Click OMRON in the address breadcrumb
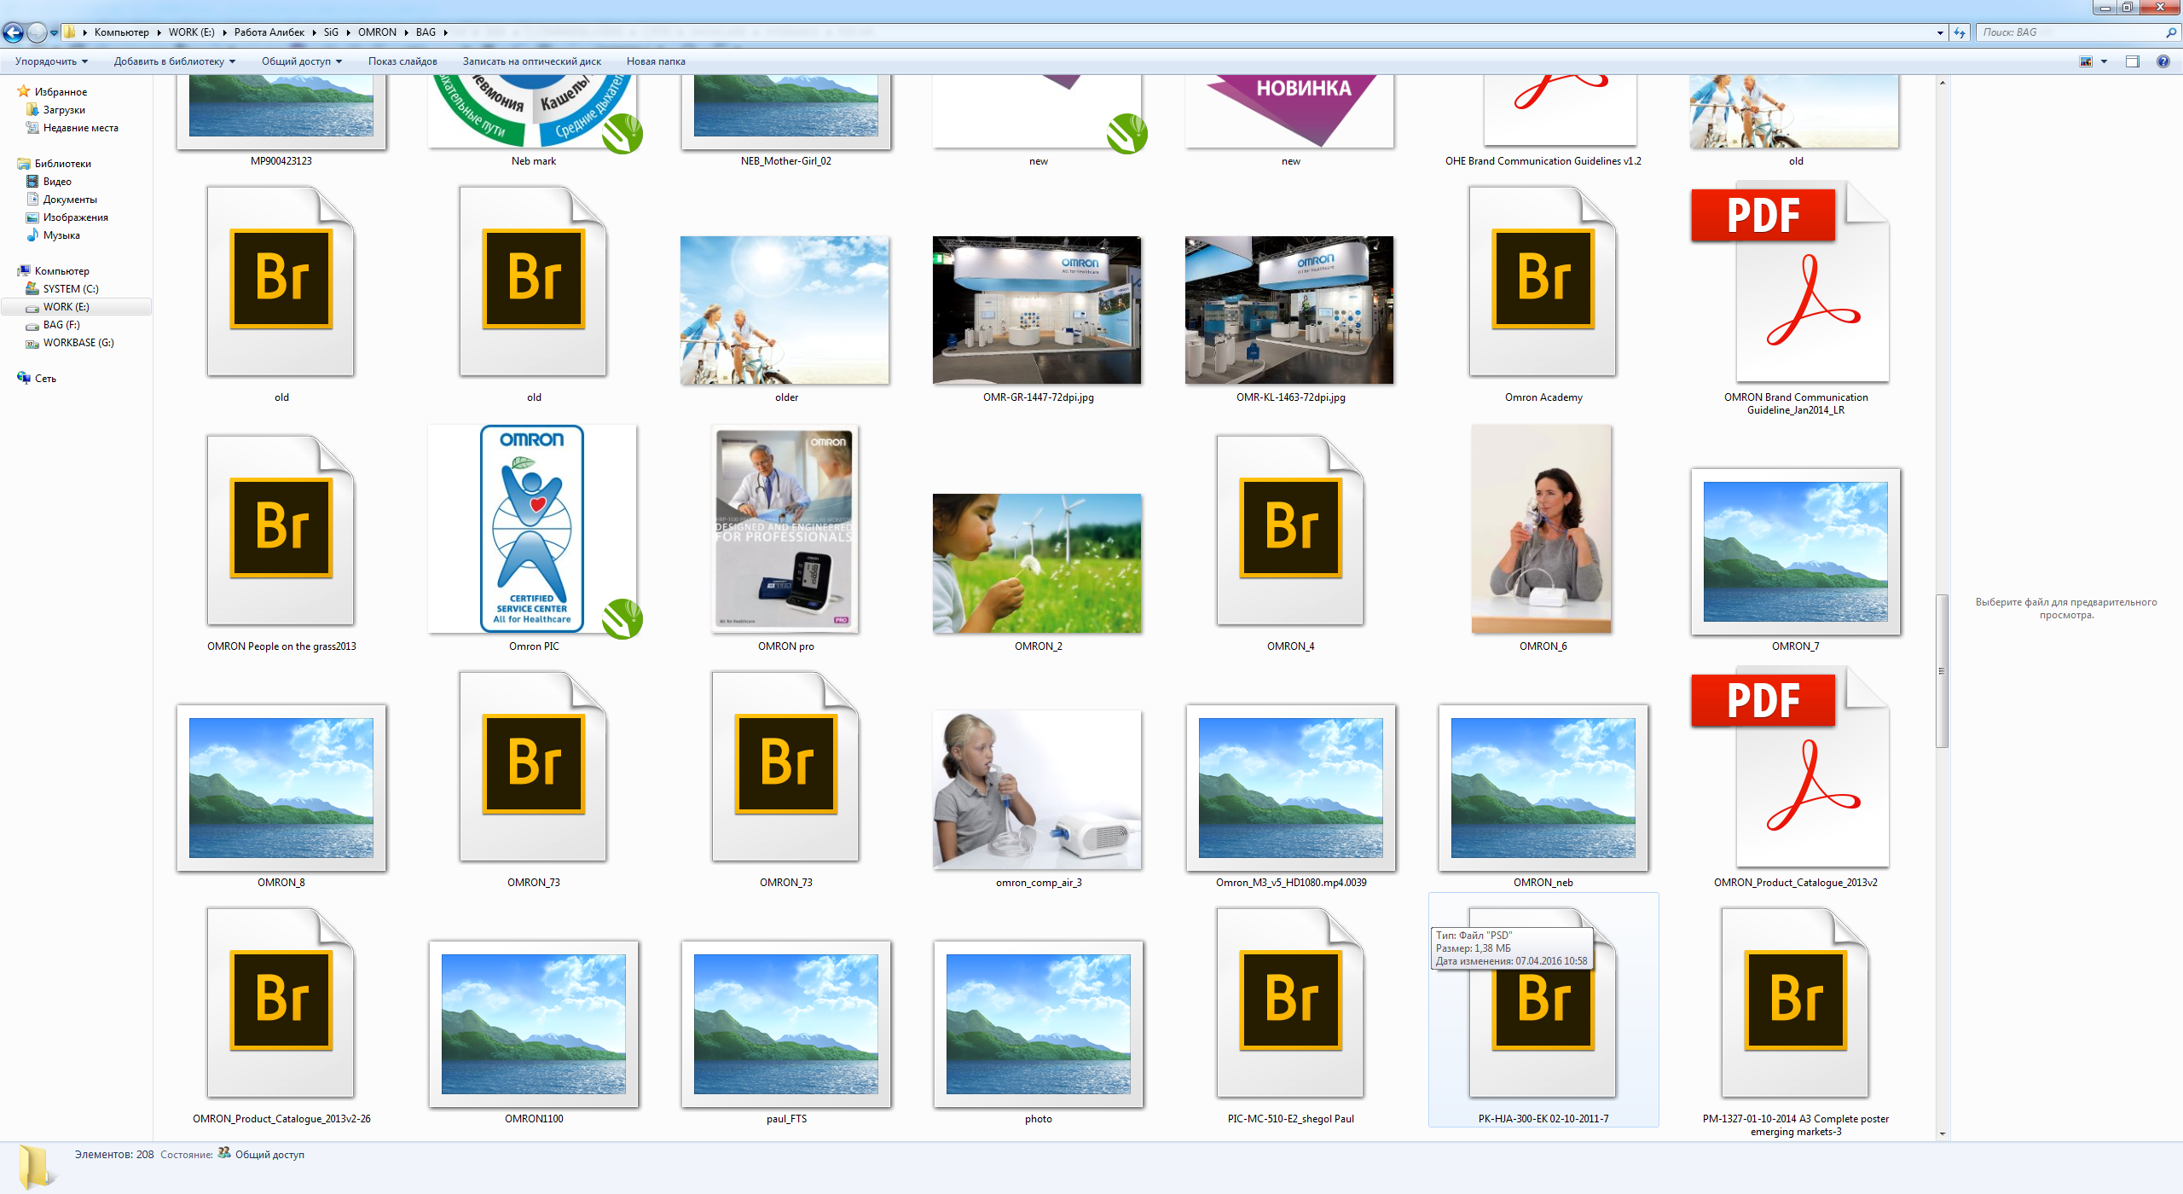 click(377, 32)
